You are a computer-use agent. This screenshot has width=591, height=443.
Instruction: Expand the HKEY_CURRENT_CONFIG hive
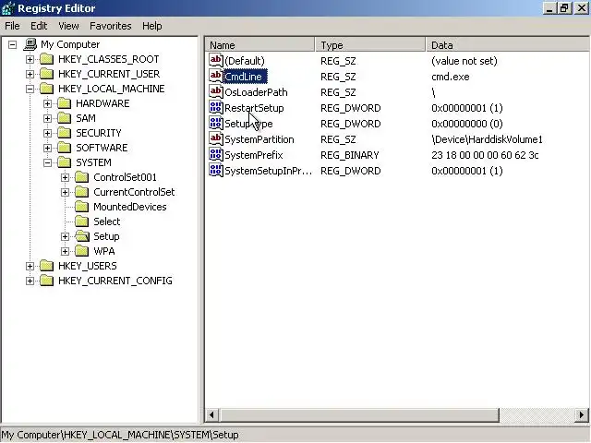coord(30,281)
